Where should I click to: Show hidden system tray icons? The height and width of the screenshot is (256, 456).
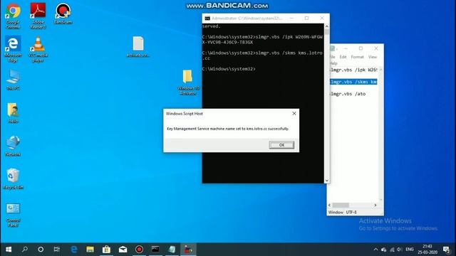point(375,250)
